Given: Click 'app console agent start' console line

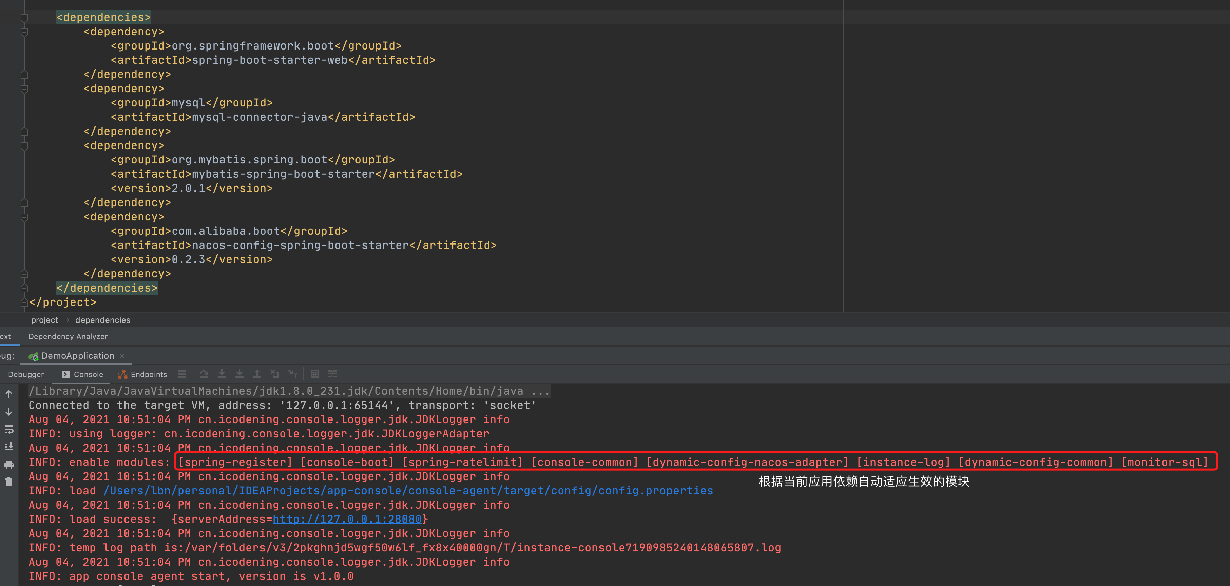Looking at the screenshot, I should point(191,576).
